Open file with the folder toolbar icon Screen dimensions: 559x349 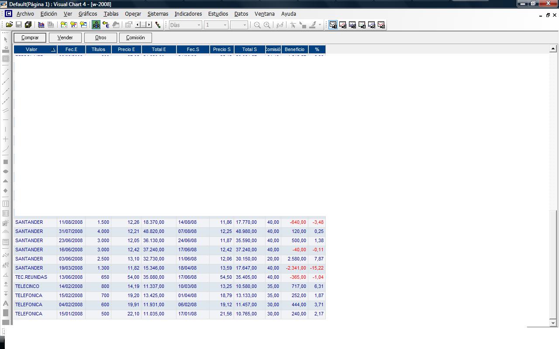[x=9, y=25]
